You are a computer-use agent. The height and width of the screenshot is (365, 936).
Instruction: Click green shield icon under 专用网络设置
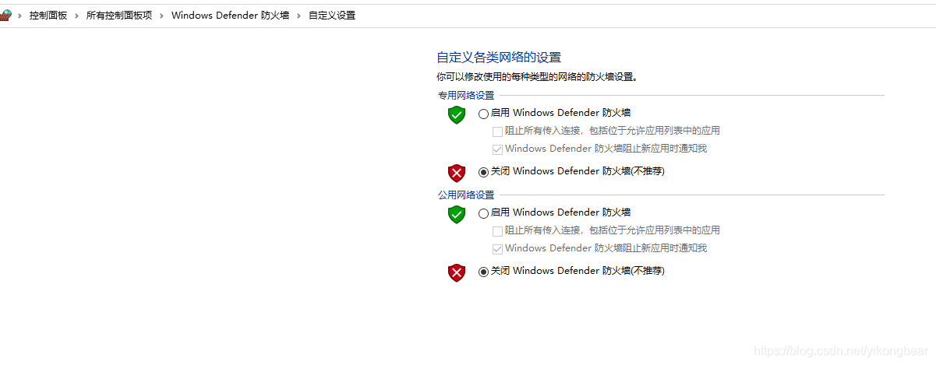point(457,115)
